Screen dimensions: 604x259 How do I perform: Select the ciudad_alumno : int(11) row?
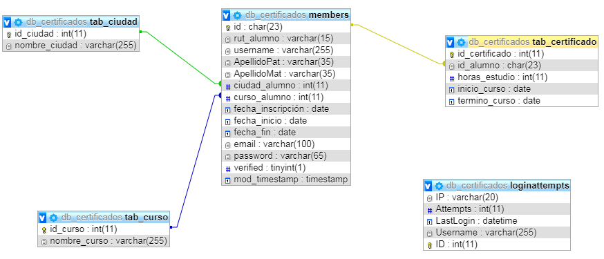[286, 86]
